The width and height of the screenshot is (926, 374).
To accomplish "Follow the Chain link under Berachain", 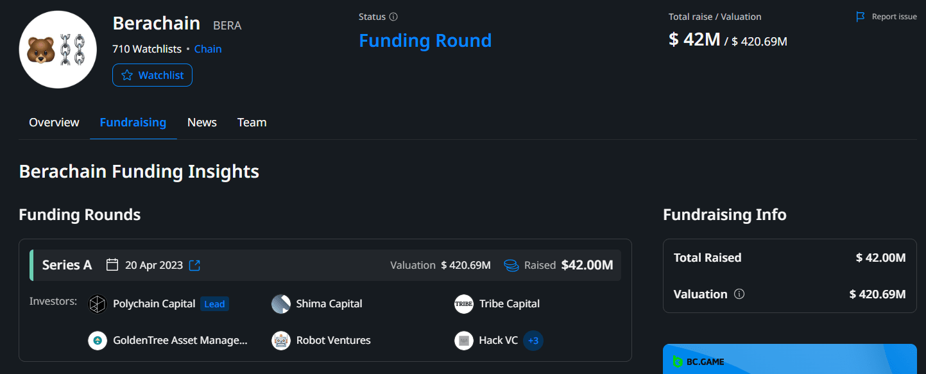I will [208, 48].
